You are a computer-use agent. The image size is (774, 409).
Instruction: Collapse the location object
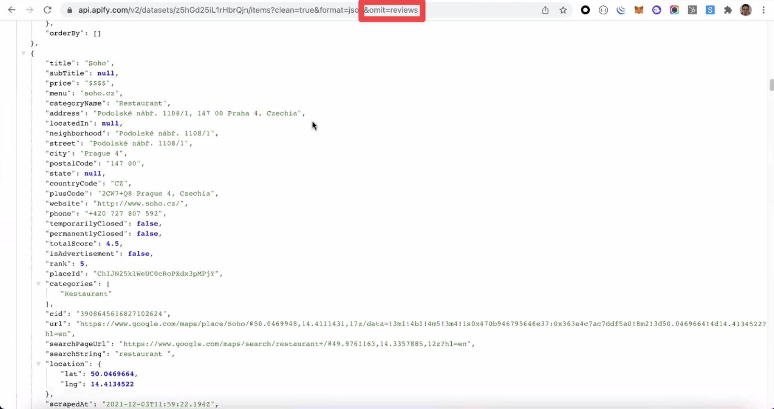(38, 364)
